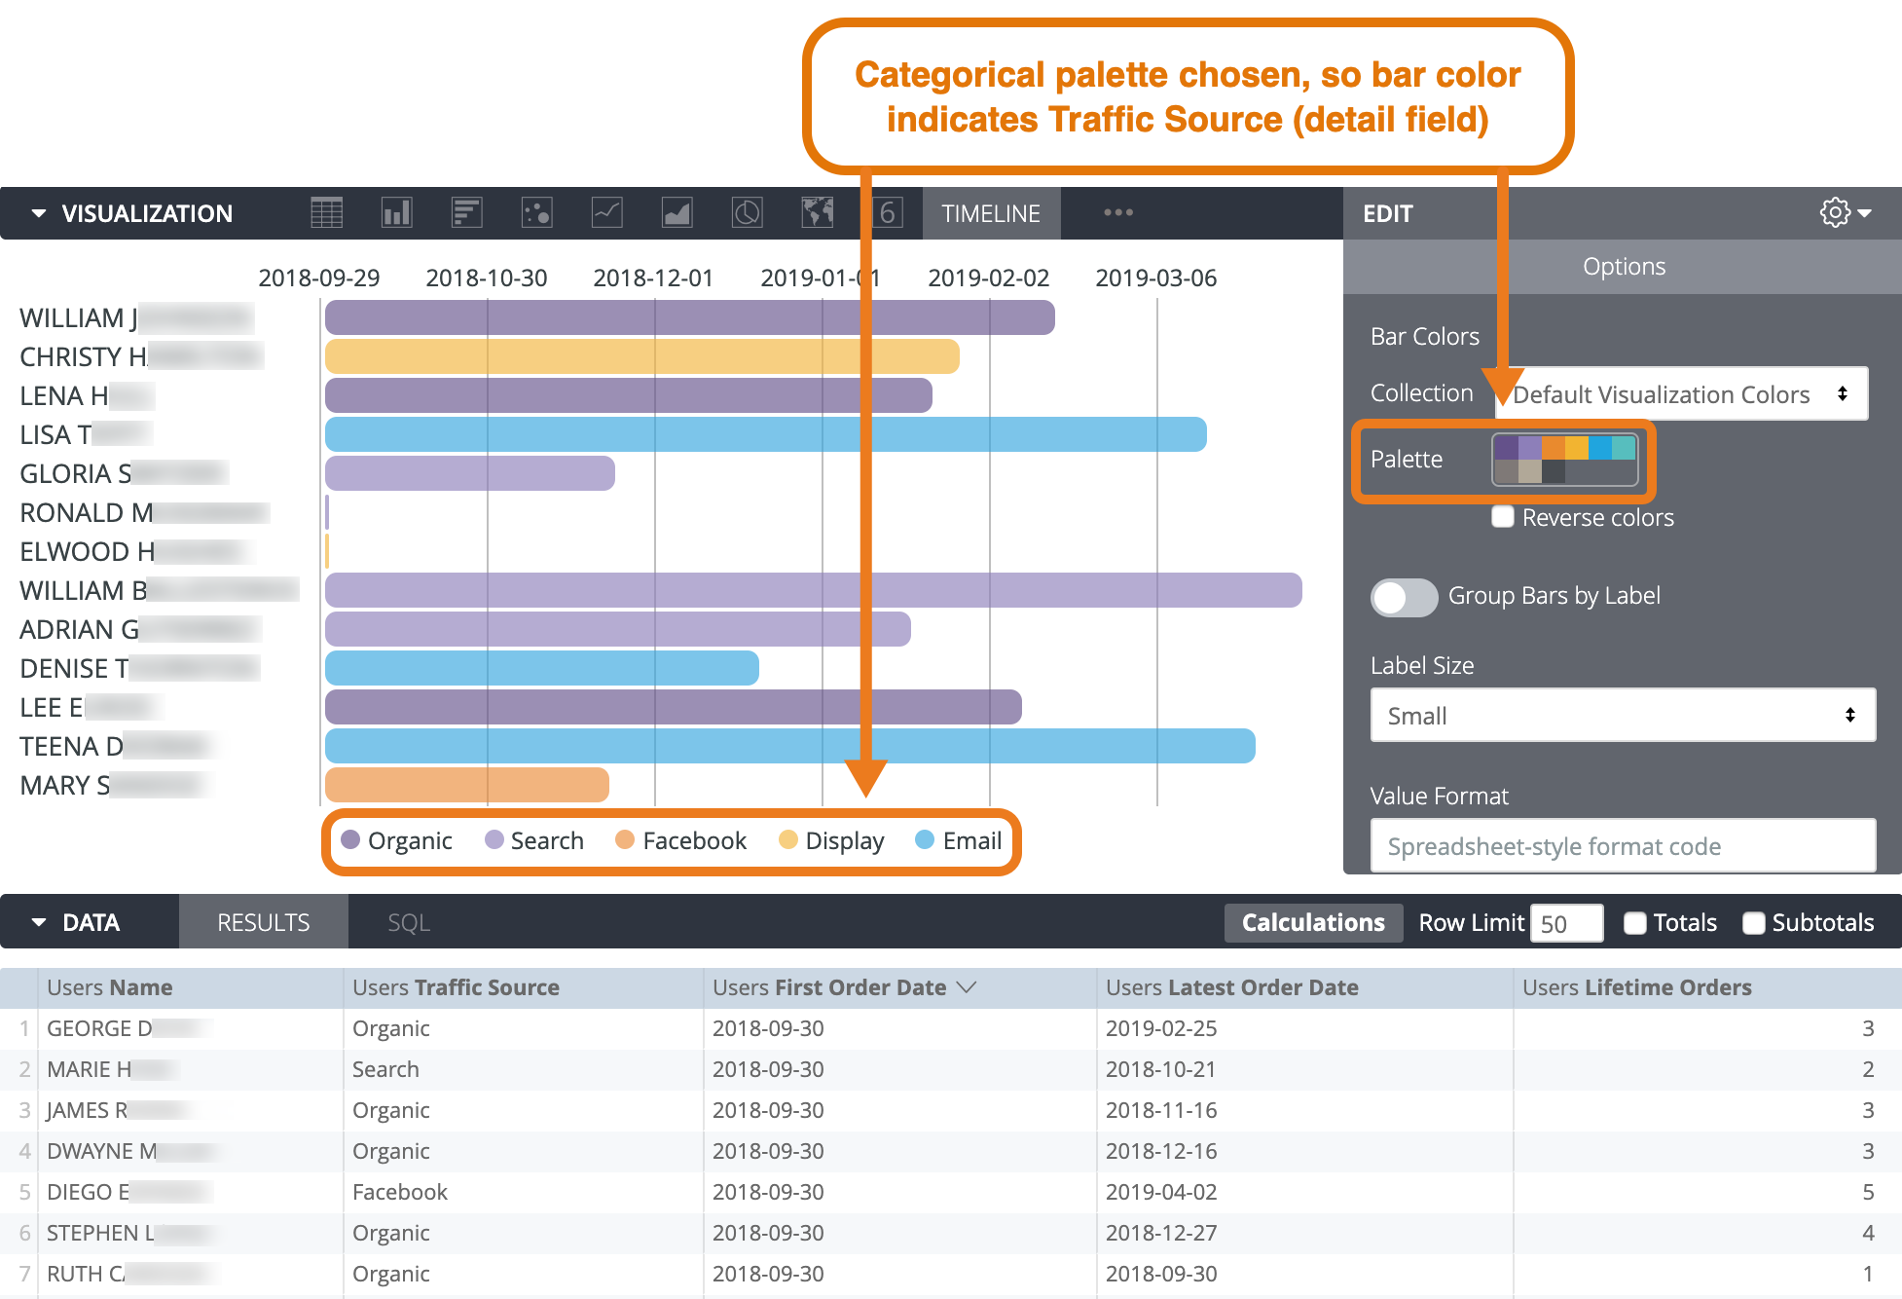Open the RESULTS tab
The height and width of the screenshot is (1299, 1902).
pyautogui.click(x=263, y=923)
